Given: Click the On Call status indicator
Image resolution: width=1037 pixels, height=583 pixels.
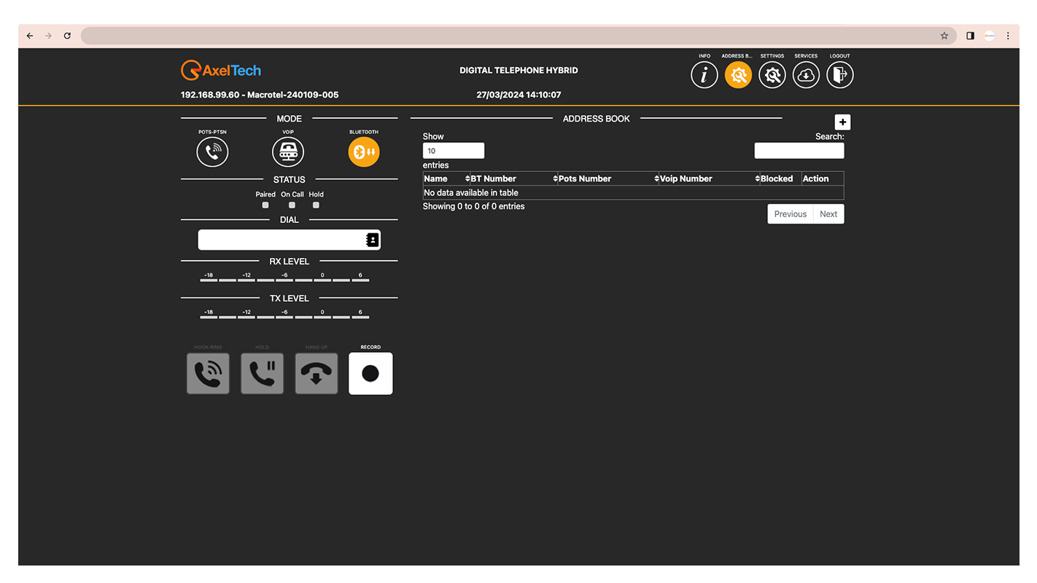Looking at the screenshot, I should pos(292,206).
